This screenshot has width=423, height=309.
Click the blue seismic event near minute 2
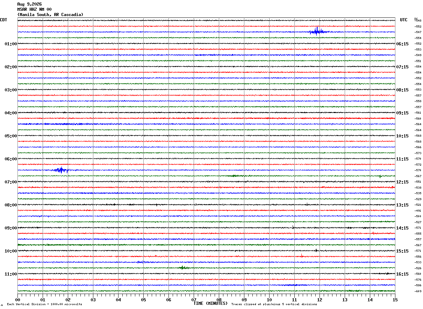click(x=61, y=170)
